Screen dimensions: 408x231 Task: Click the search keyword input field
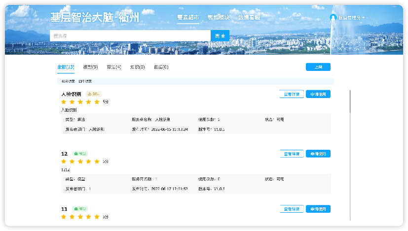tap(130, 36)
